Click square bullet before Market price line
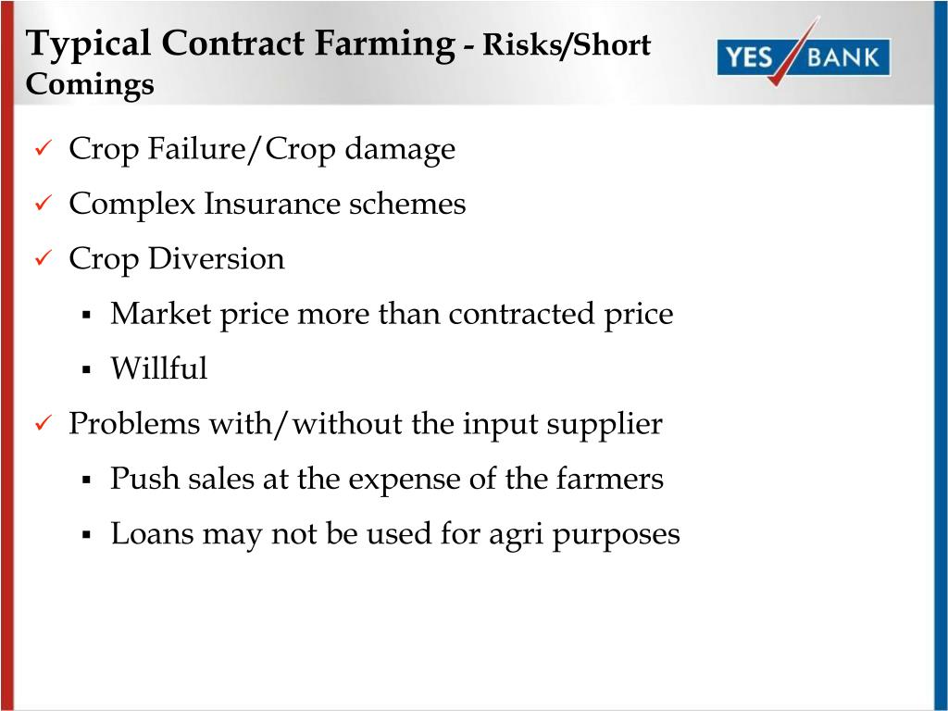 [x=86, y=315]
